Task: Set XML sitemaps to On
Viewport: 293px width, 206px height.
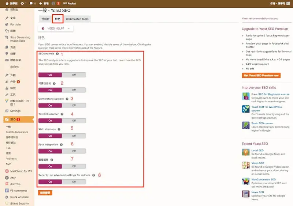Action: coord(50,136)
